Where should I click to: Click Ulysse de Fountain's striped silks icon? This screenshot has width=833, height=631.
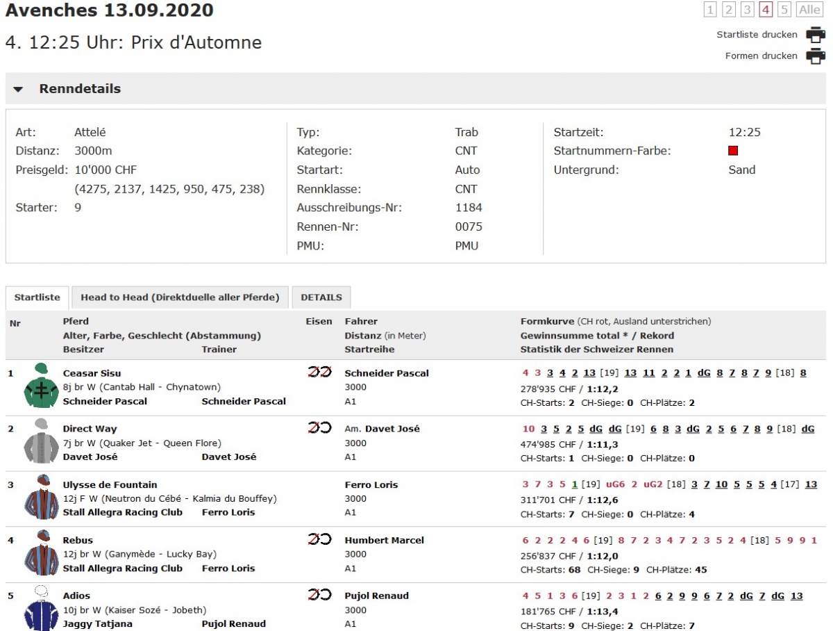pyautogui.click(x=41, y=498)
